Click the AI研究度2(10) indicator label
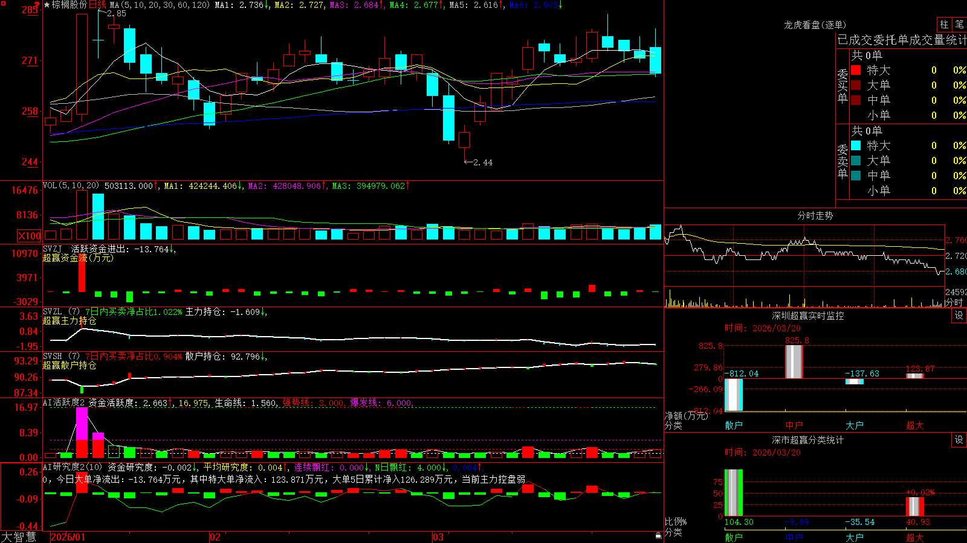This screenshot has height=543, width=967. click(73, 467)
